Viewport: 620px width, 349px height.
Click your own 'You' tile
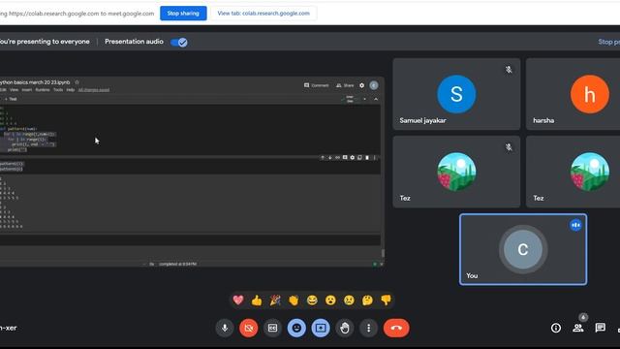523,249
